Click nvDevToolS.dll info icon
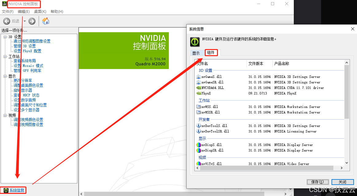This screenshot has width=357, height=196. point(199,125)
